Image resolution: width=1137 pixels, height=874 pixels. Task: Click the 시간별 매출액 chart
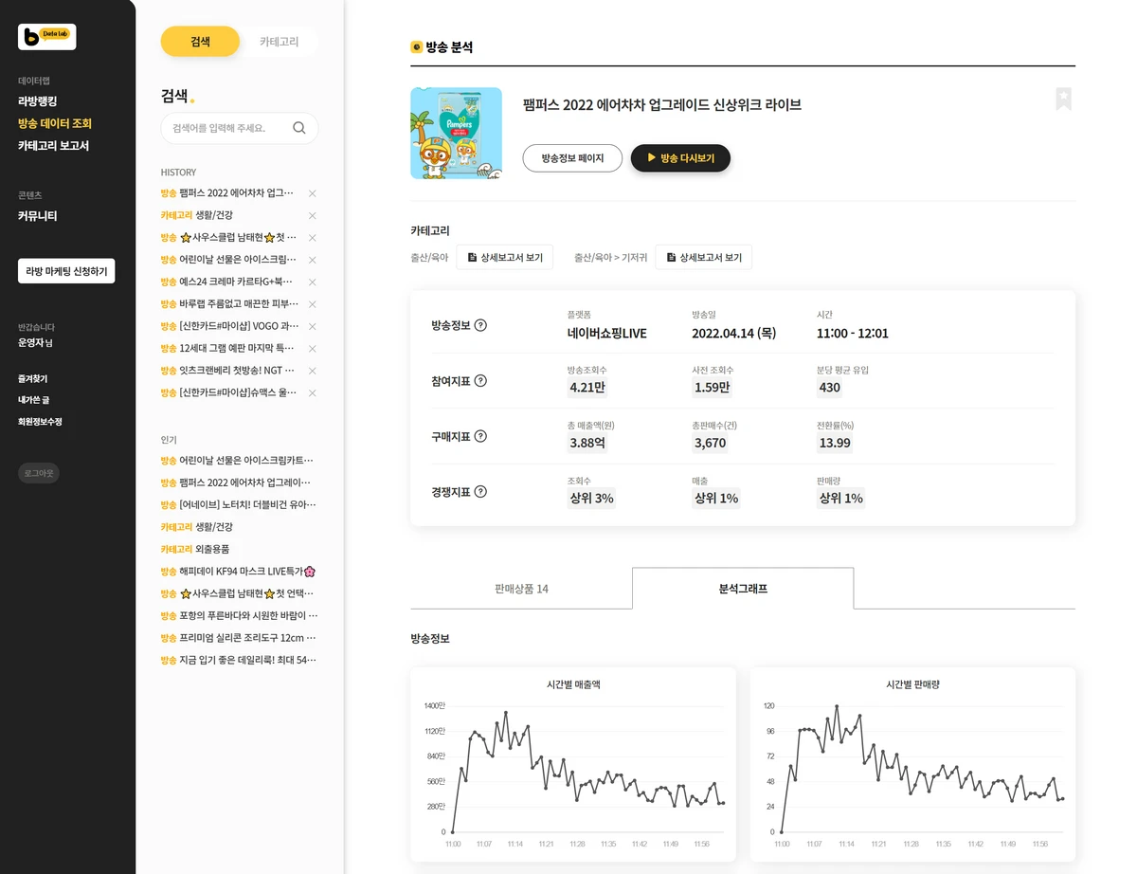point(573,765)
